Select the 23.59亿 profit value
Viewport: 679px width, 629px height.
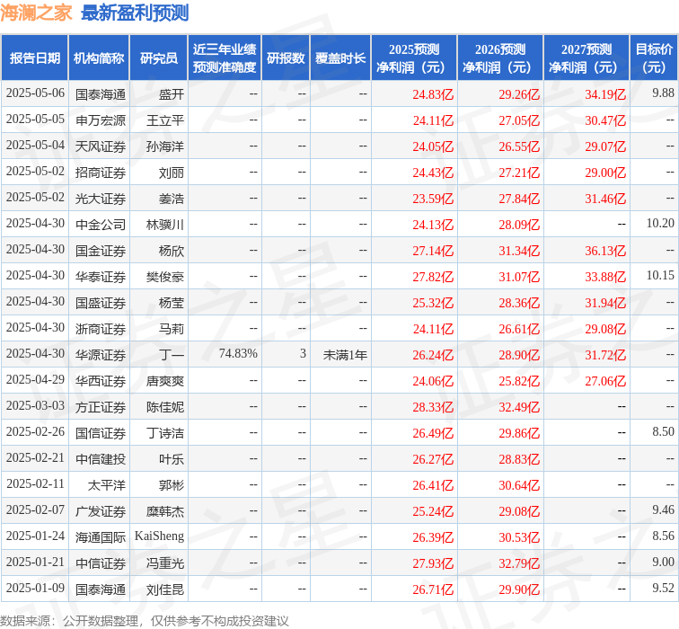tap(433, 199)
